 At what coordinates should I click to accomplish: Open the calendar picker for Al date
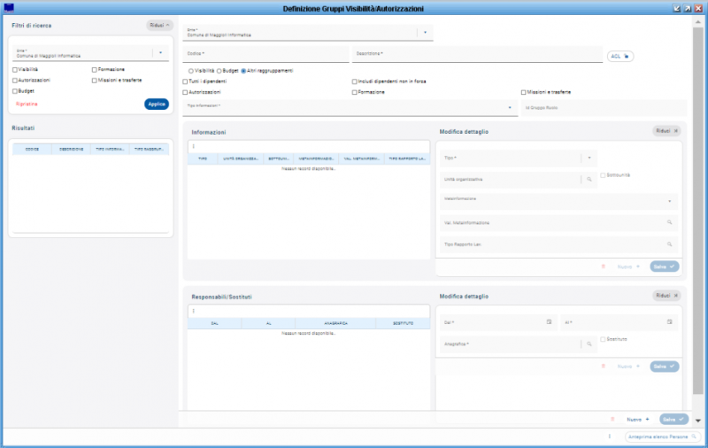pyautogui.click(x=670, y=321)
